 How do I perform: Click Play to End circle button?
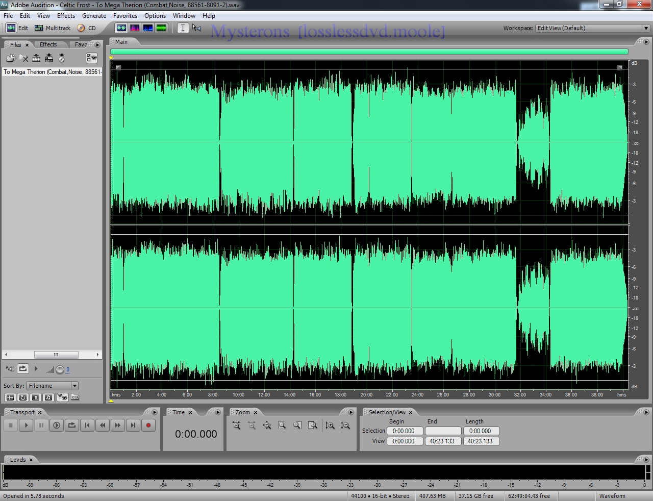coord(57,425)
